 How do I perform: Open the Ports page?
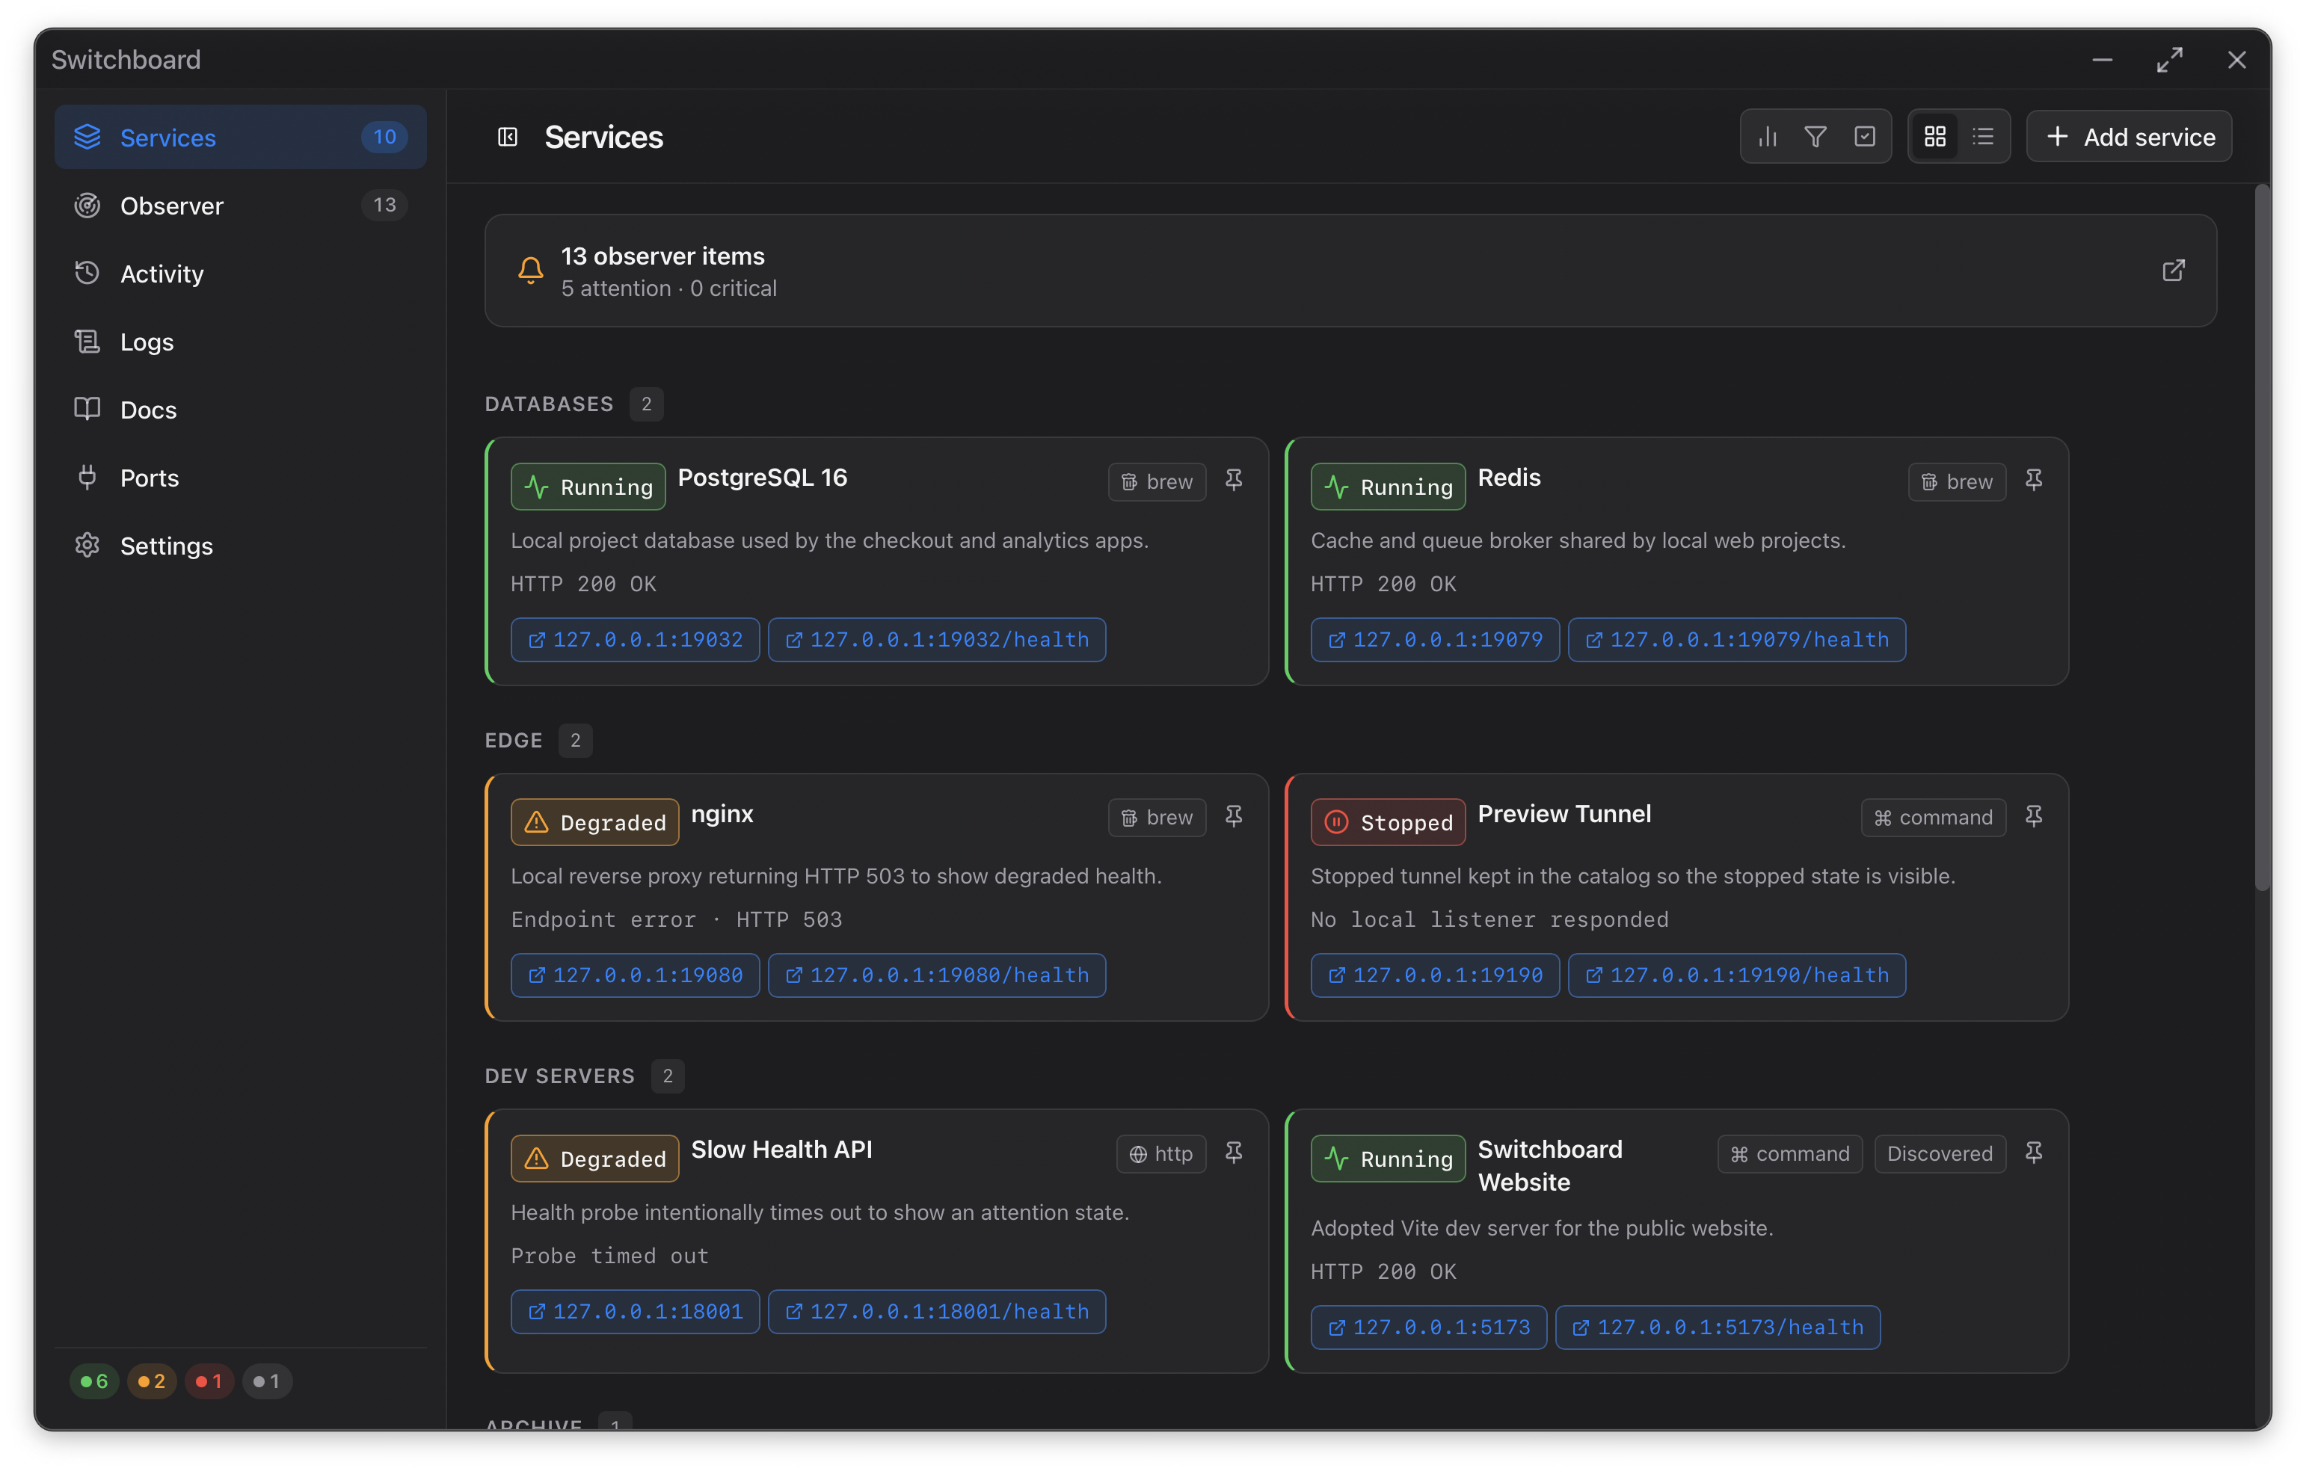(x=240, y=478)
